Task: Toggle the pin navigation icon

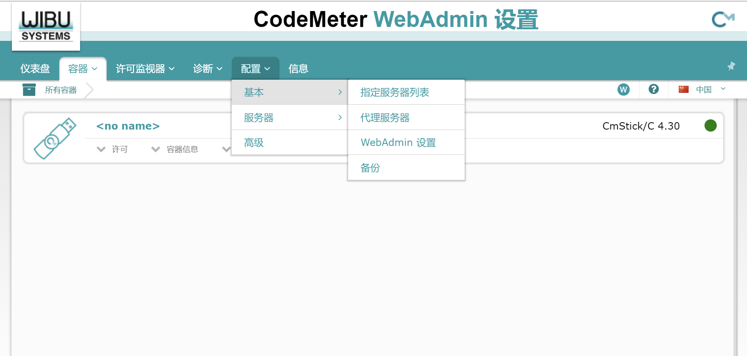Action: click(731, 66)
